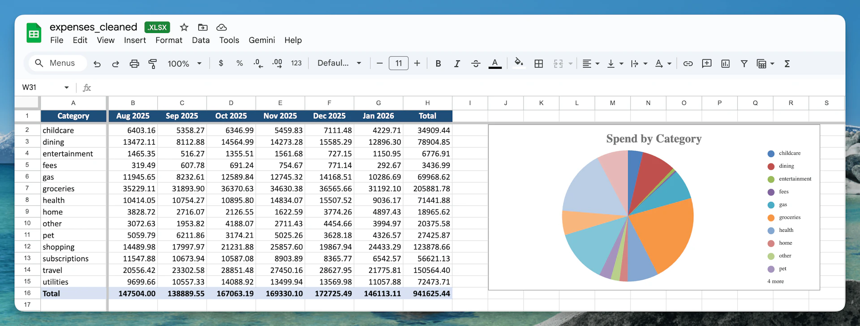Open the font family Default dropdown
This screenshot has width=860, height=326.
[x=339, y=63]
